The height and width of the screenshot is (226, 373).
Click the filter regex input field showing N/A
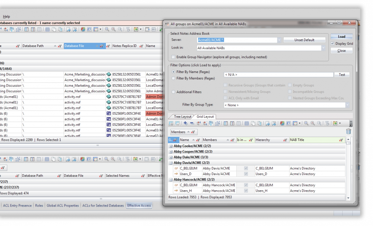tap(278, 75)
